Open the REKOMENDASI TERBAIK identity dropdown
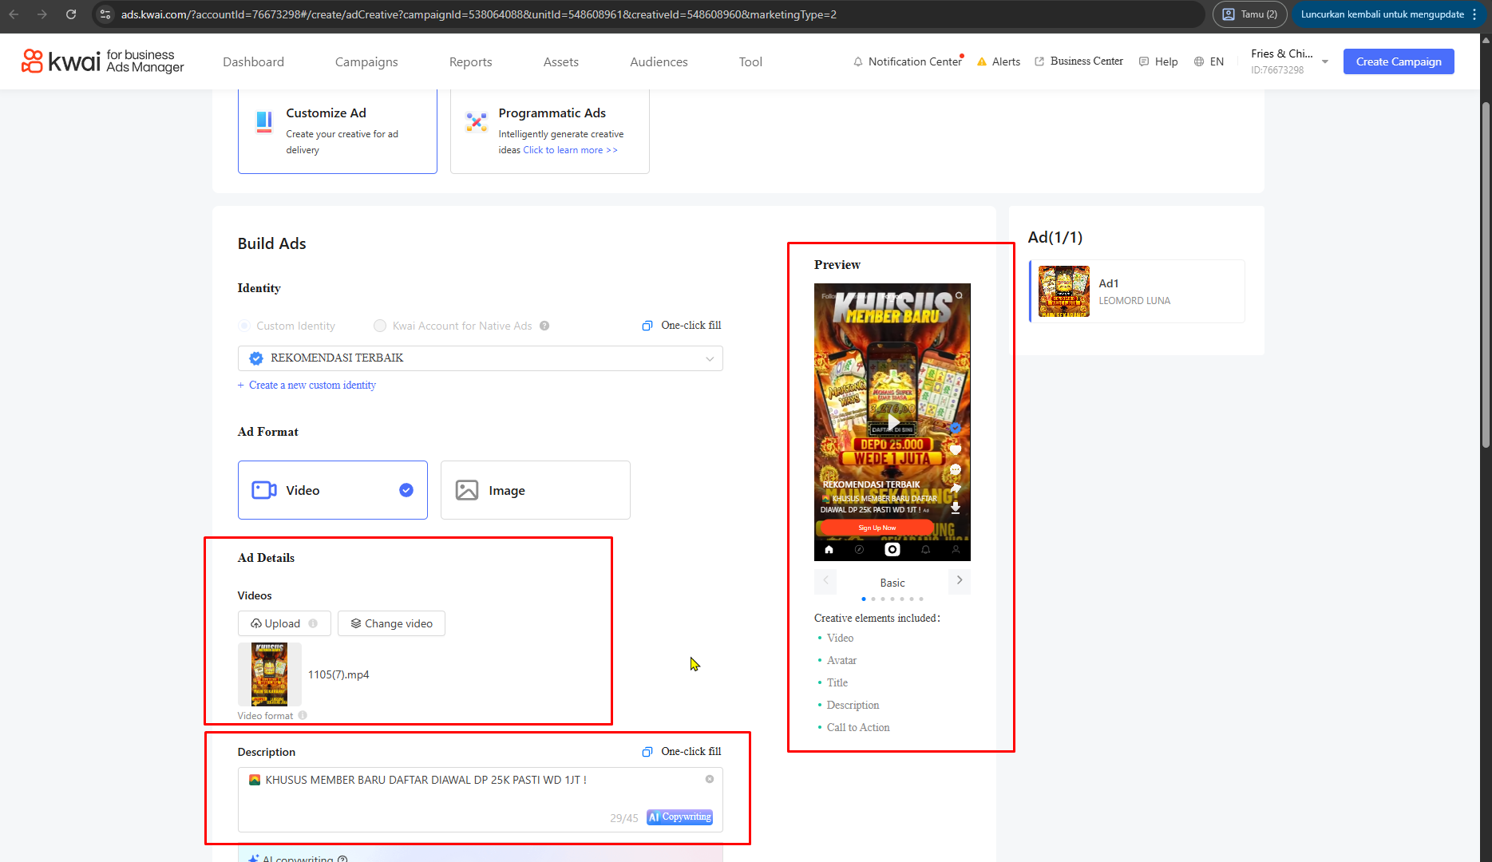Viewport: 1492px width, 862px height. 481,358
